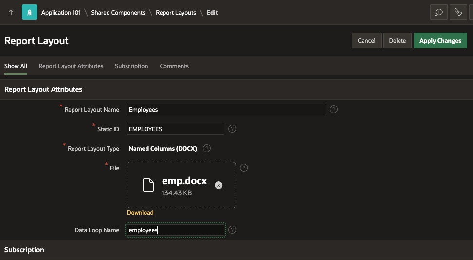Focus the Report Layout Name field
Image resolution: width=473 pixels, height=260 pixels.
click(226, 109)
